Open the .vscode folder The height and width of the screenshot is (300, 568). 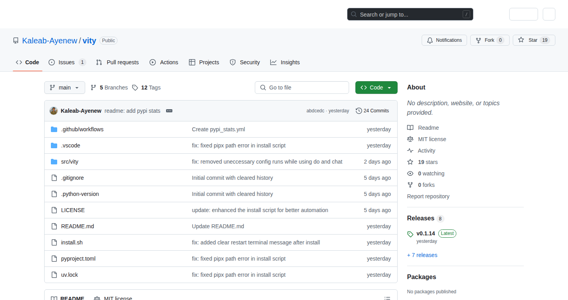[71, 145]
